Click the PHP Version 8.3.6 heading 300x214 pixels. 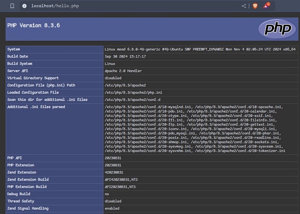click(x=34, y=25)
